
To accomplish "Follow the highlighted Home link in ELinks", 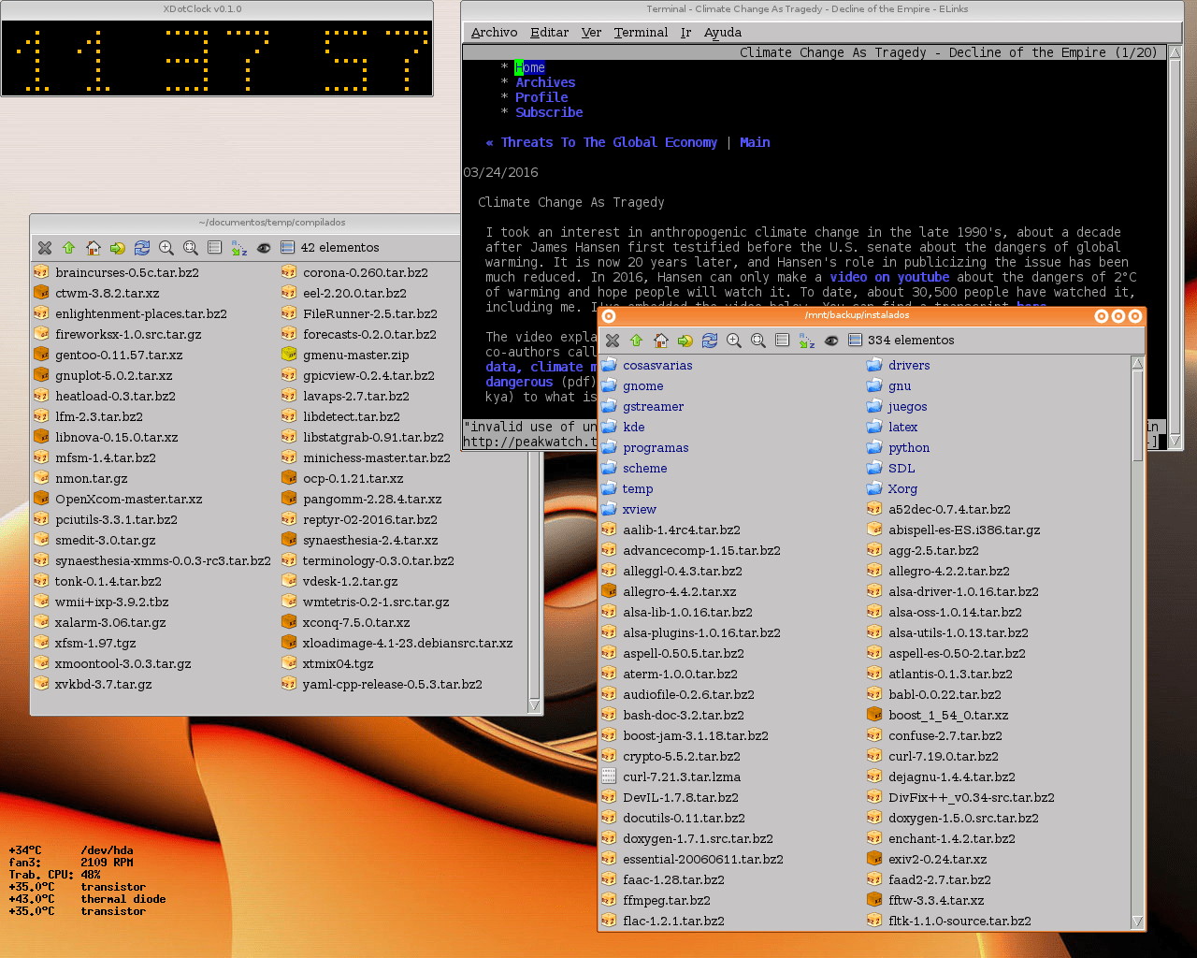I will [x=530, y=67].
